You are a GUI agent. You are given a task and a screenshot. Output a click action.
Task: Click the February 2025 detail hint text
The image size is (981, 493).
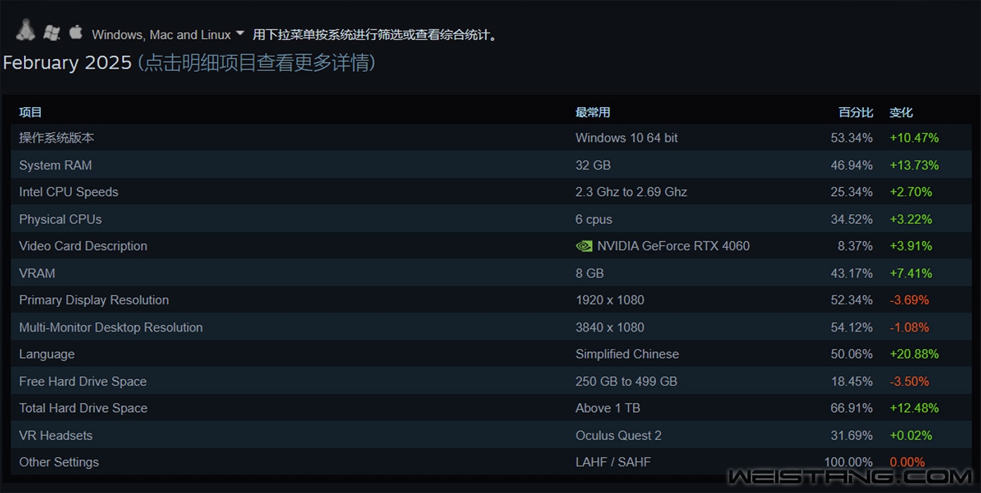(x=257, y=63)
